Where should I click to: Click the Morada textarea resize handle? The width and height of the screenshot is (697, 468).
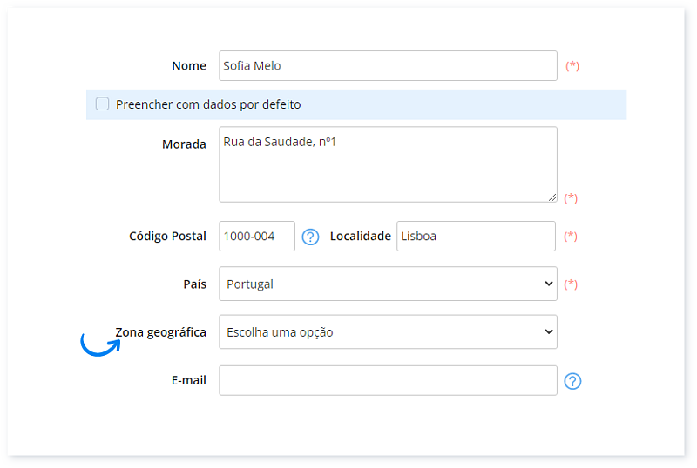tap(552, 197)
